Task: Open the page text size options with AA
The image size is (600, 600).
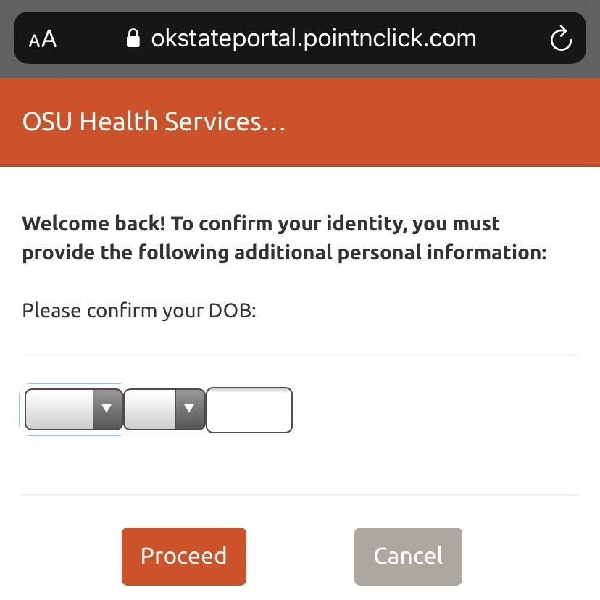Action: (x=41, y=38)
